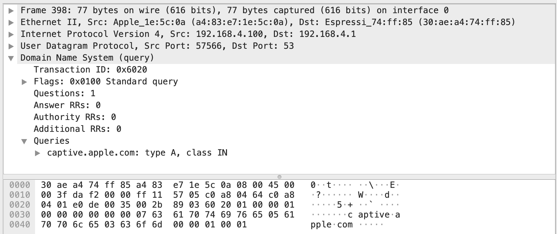Expand the Internet Protocol Version 4 section

pyautogui.click(x=11, y=34)
